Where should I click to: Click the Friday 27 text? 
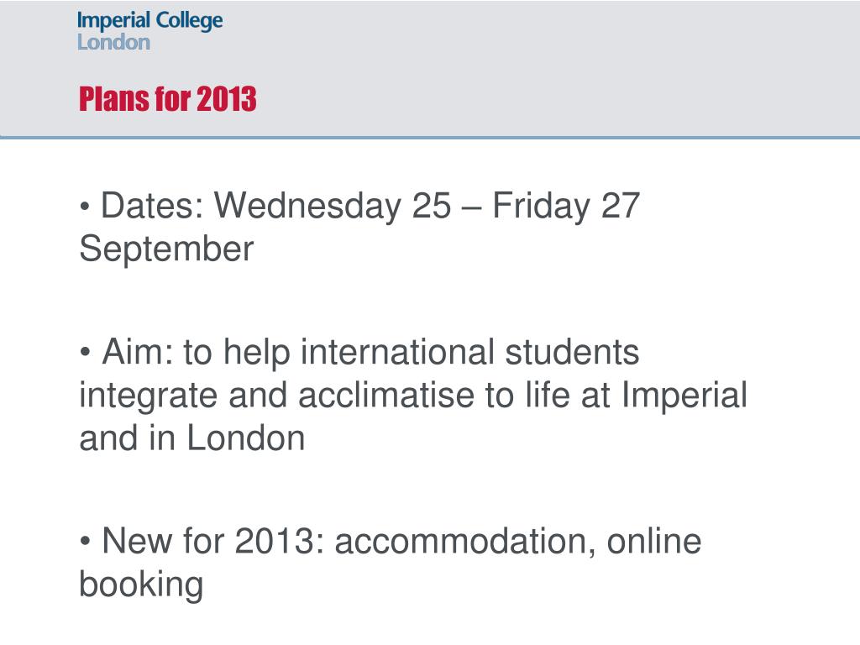(566, 207)
